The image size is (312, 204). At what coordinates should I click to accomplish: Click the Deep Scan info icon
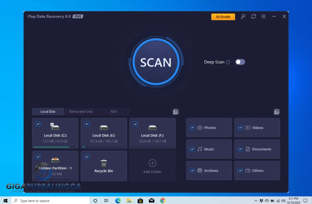tap(228, 62)
